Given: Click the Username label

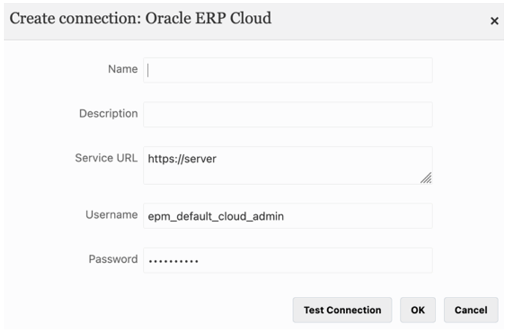Looking at the screenshot, I should pos(111,215).
